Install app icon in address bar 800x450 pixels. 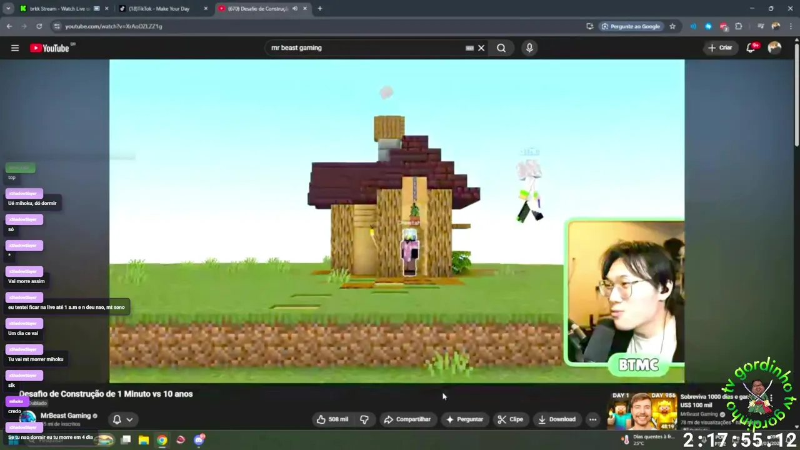coord(589,26)
